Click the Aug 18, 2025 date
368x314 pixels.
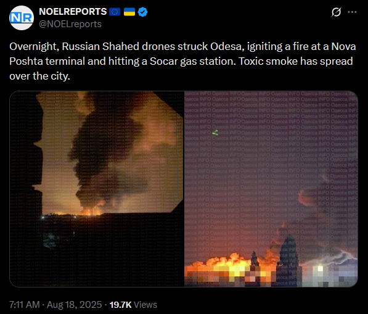[x=74, y=305]
